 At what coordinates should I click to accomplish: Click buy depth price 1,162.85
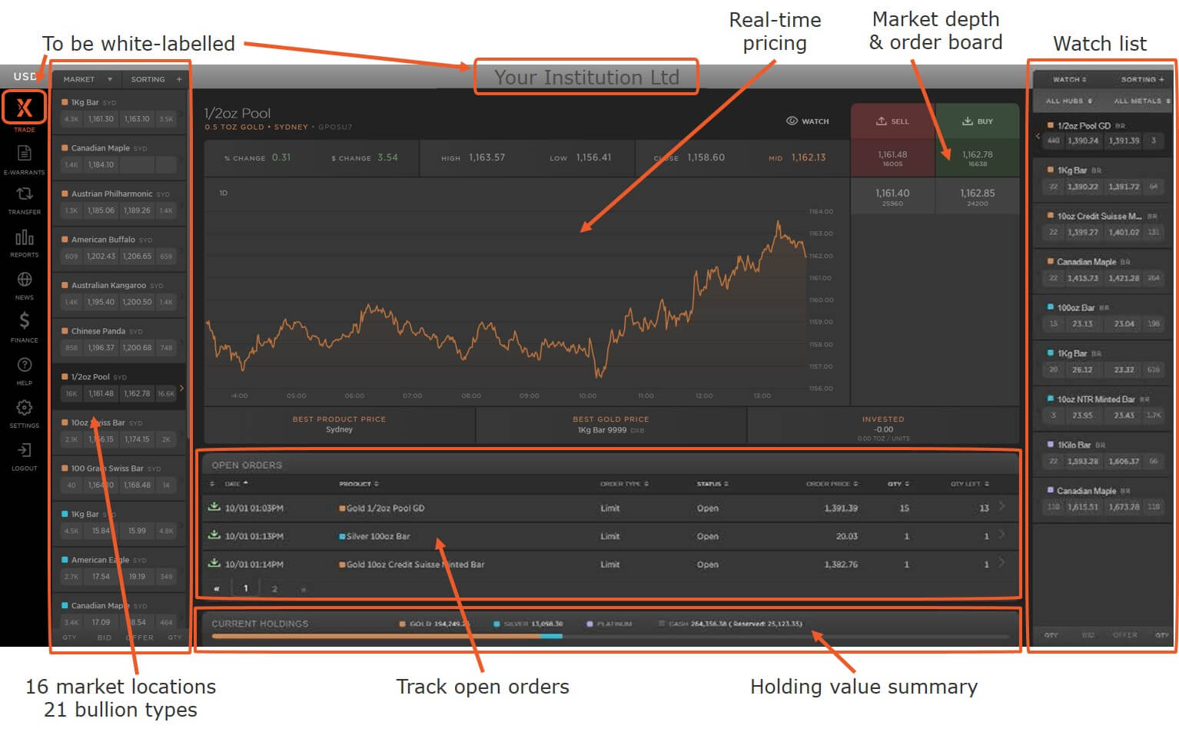coord(978,197)
